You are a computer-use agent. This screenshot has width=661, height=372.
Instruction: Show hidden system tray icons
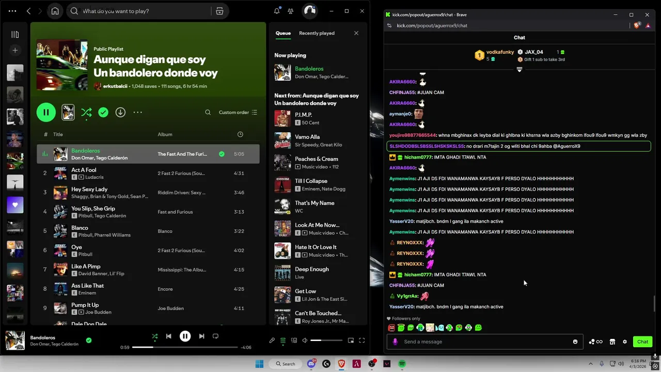tap(591, 364)
